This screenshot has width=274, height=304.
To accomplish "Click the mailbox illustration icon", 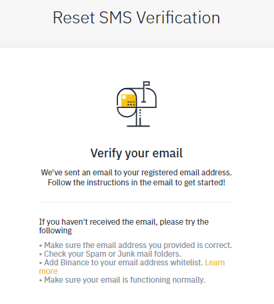I will (137, 104).
